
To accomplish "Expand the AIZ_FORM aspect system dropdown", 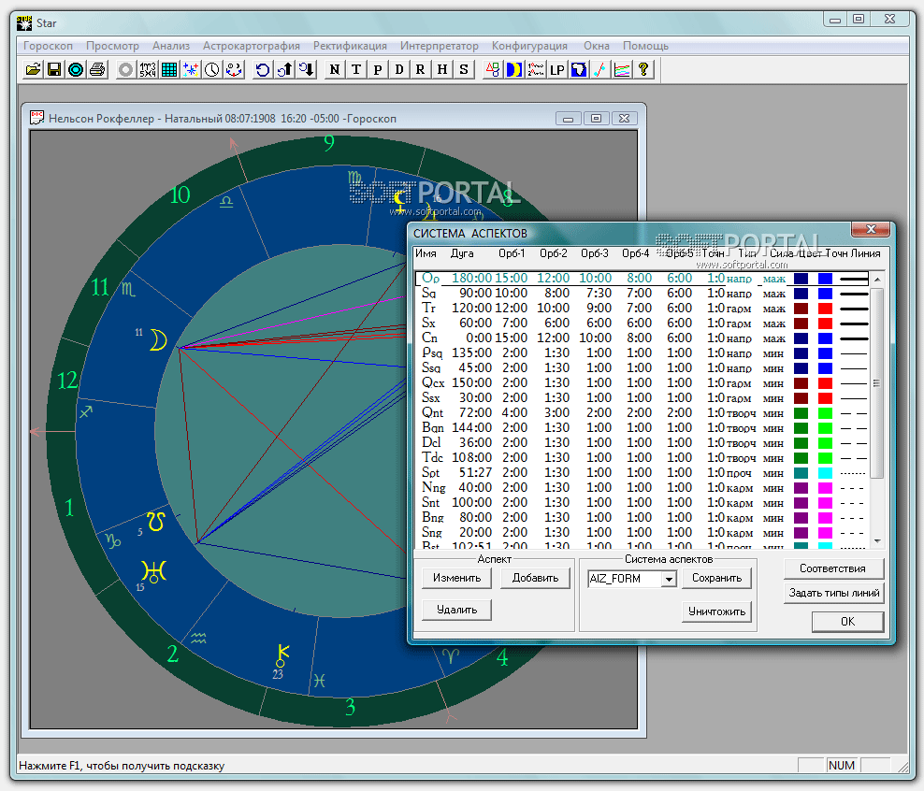I will (x=668, y=579).
